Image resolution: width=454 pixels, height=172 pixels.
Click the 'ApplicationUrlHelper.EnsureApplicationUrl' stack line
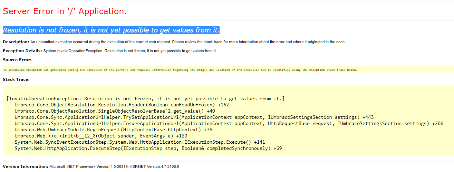pyautogui.click(x=229, y=123)
